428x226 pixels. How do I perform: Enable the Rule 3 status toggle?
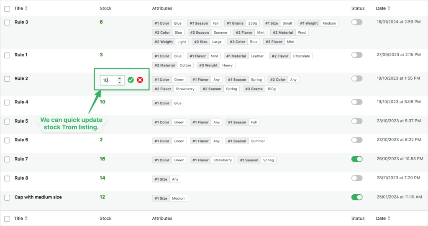[357, 22]
